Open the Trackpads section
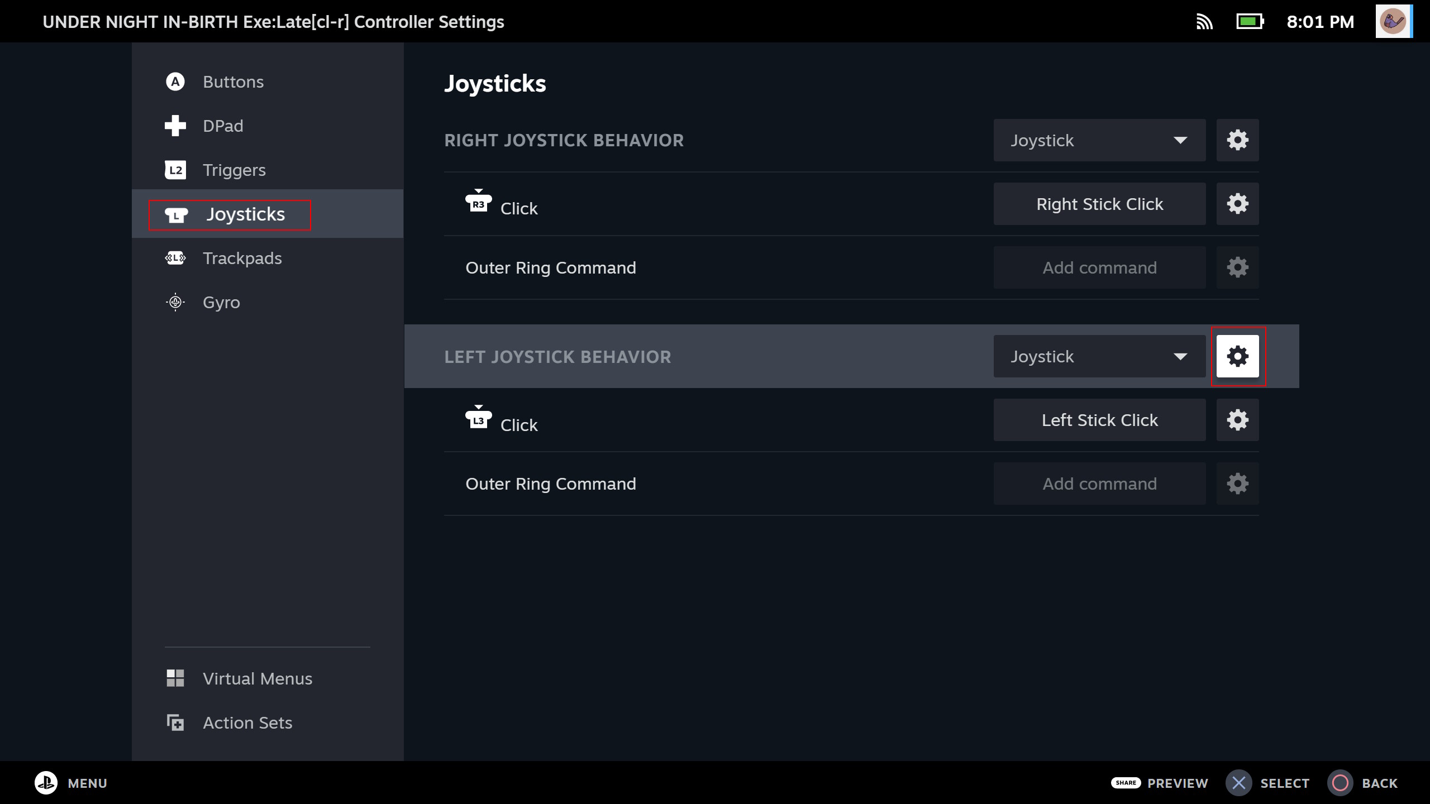The width and height of the screenshot is (1430, 804). coord(242,259)
